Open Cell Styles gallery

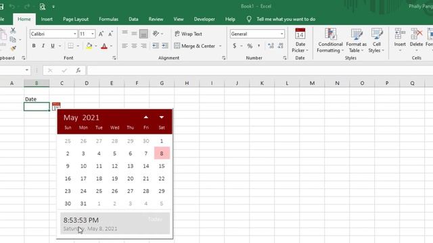pos(377,40)
